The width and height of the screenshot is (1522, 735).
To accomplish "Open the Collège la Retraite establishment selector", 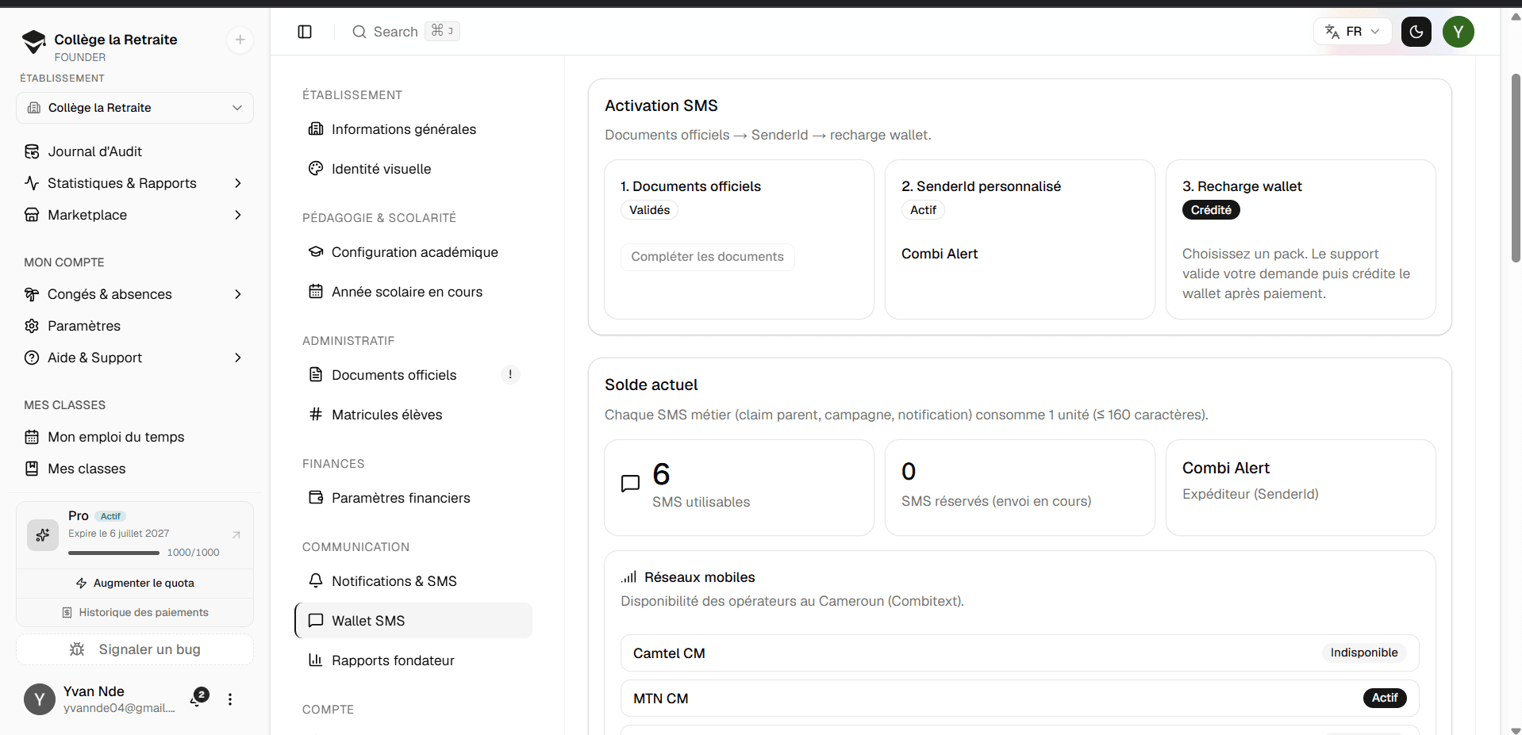I will (x=135, y=108).
